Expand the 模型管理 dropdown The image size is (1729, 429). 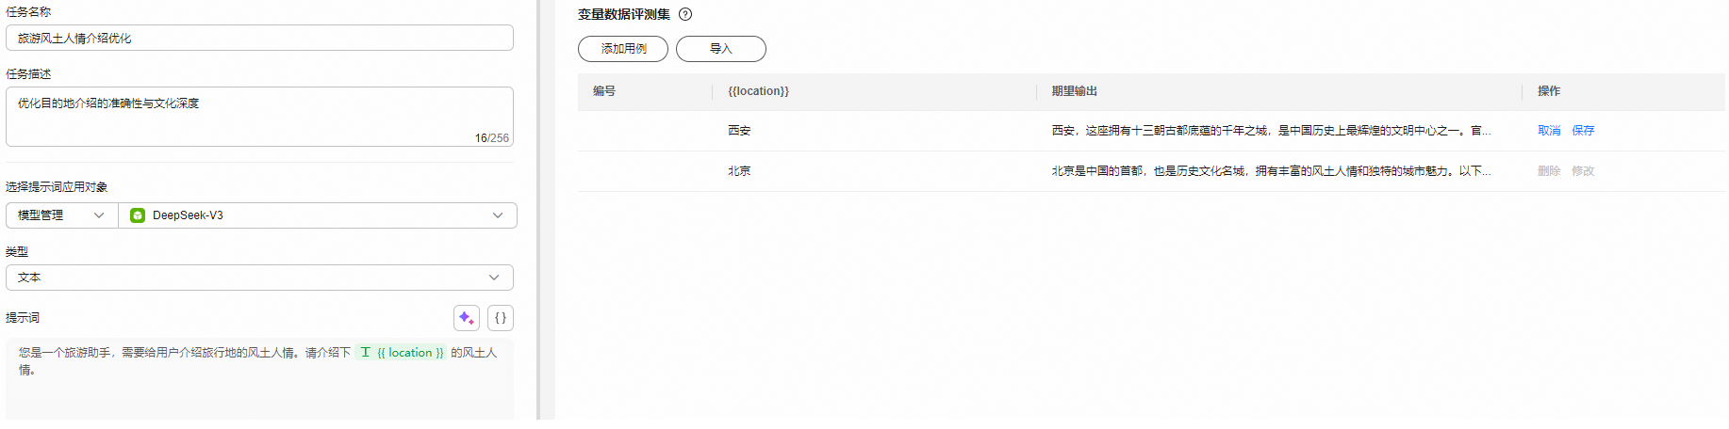coord(61,215)
